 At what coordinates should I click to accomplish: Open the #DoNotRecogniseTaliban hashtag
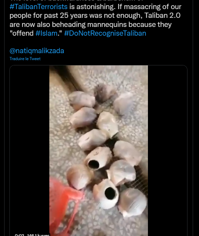pos(105,33)
